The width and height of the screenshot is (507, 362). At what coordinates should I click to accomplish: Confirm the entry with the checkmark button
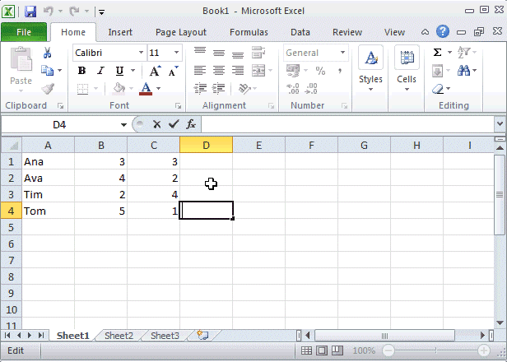coord(173,124)
